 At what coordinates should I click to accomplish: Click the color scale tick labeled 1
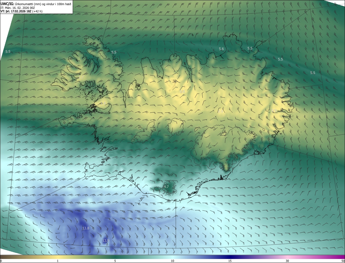pyautogui.click(x=58, y=261)
